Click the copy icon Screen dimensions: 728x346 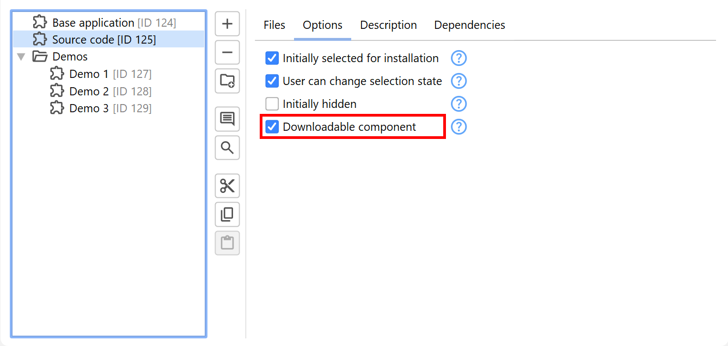tap(227, 214)
